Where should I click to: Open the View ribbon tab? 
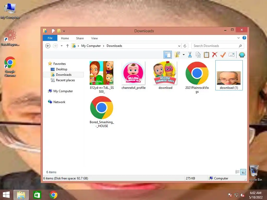point(94,38)
